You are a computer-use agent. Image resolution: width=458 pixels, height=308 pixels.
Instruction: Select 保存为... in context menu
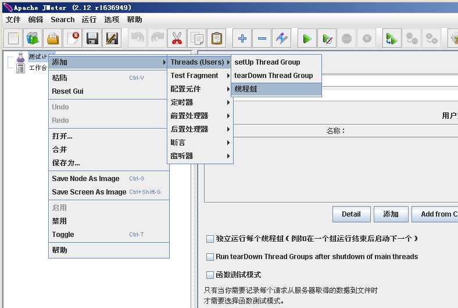(x=109, y=163)
